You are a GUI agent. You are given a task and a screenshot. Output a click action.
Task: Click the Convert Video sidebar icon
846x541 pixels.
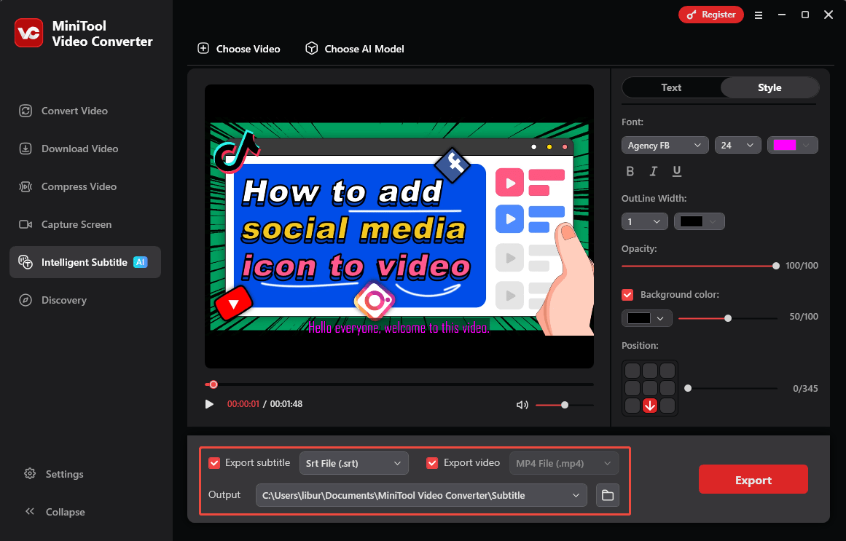click(26, 111)
